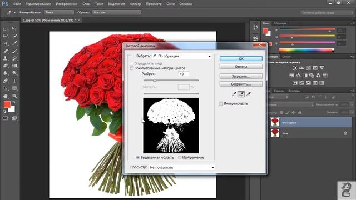Open the Color panel flyout menu
This screenshot has width=356, height=200.
(x=352, y=23)
